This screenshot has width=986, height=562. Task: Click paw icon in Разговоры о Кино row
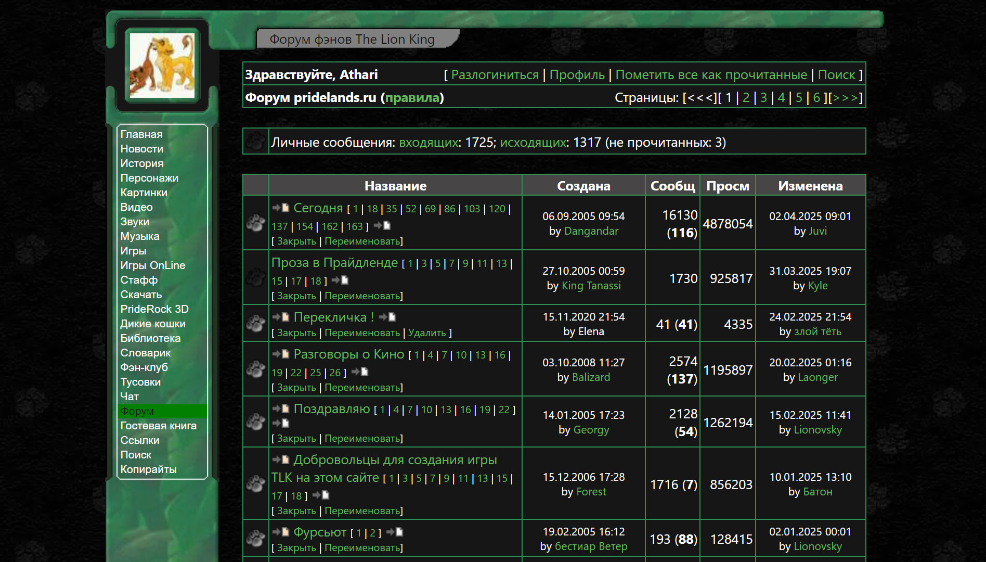pos(255,369)
